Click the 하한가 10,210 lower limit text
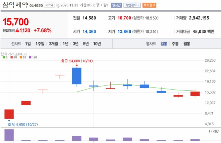 [145, 32]
